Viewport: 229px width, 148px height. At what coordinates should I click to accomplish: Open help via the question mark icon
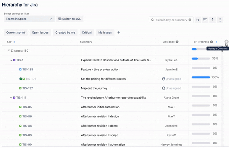(x=213, y=20)
